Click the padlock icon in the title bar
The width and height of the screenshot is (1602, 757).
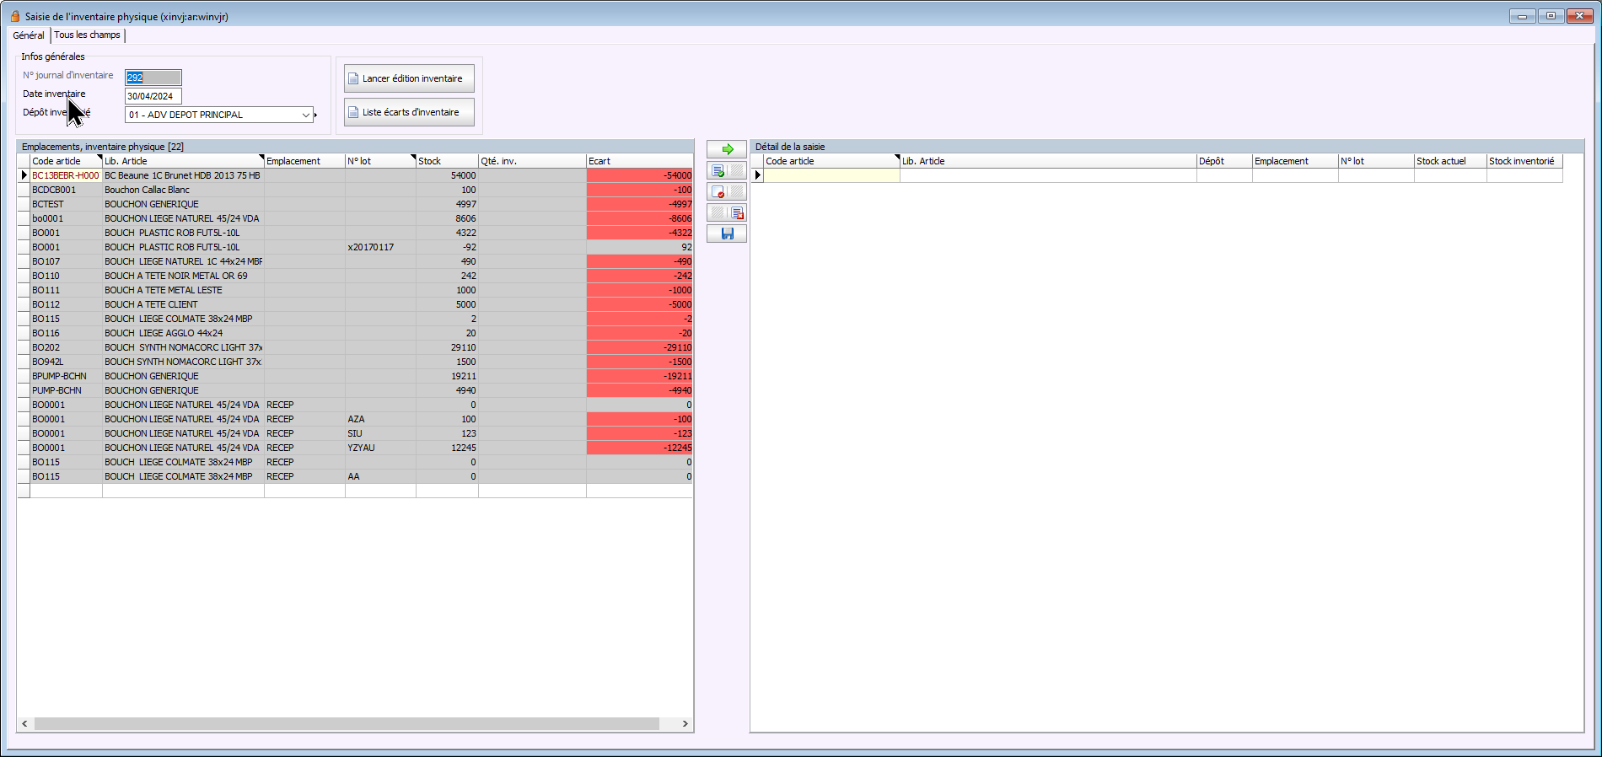point(14,16)
